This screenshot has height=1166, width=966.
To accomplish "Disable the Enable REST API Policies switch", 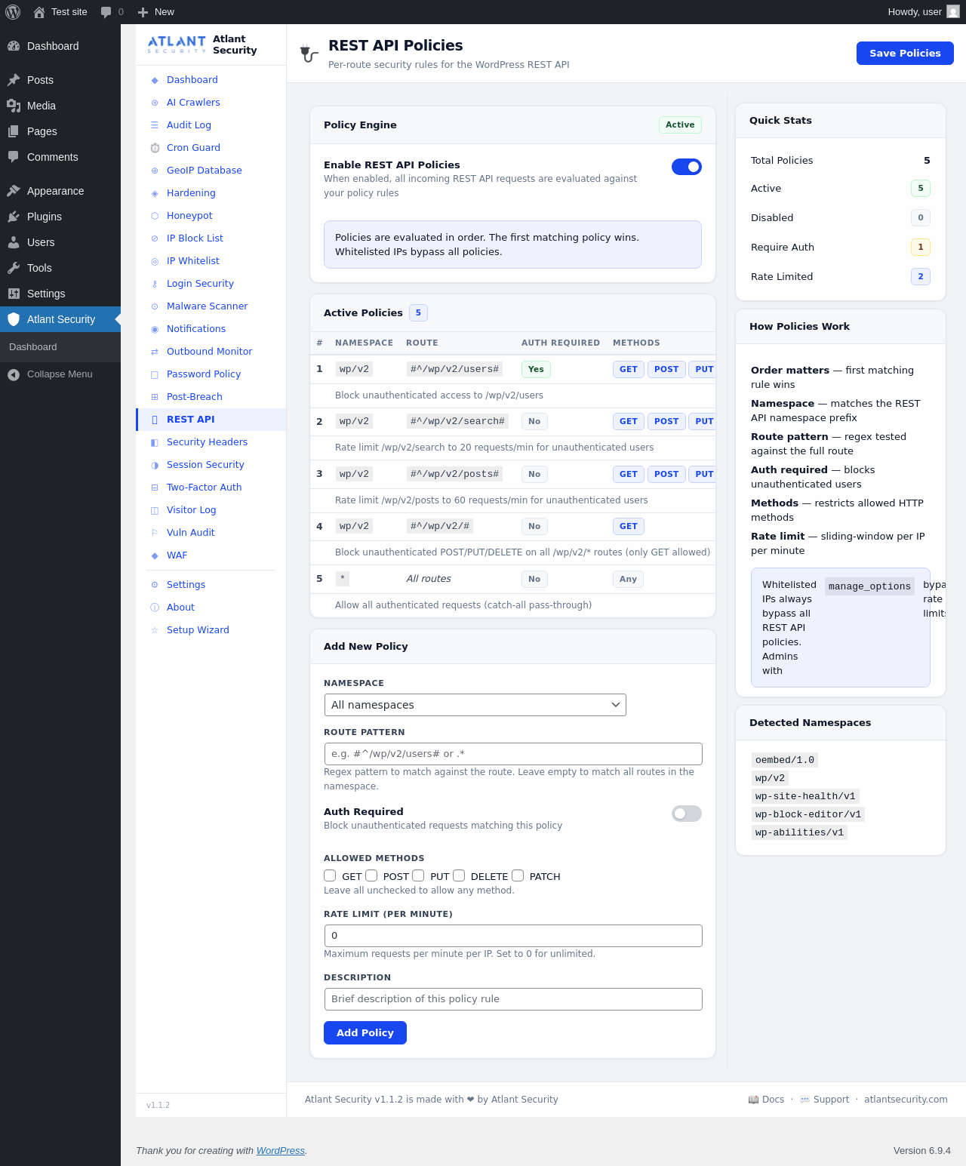I will click(686, 167).
